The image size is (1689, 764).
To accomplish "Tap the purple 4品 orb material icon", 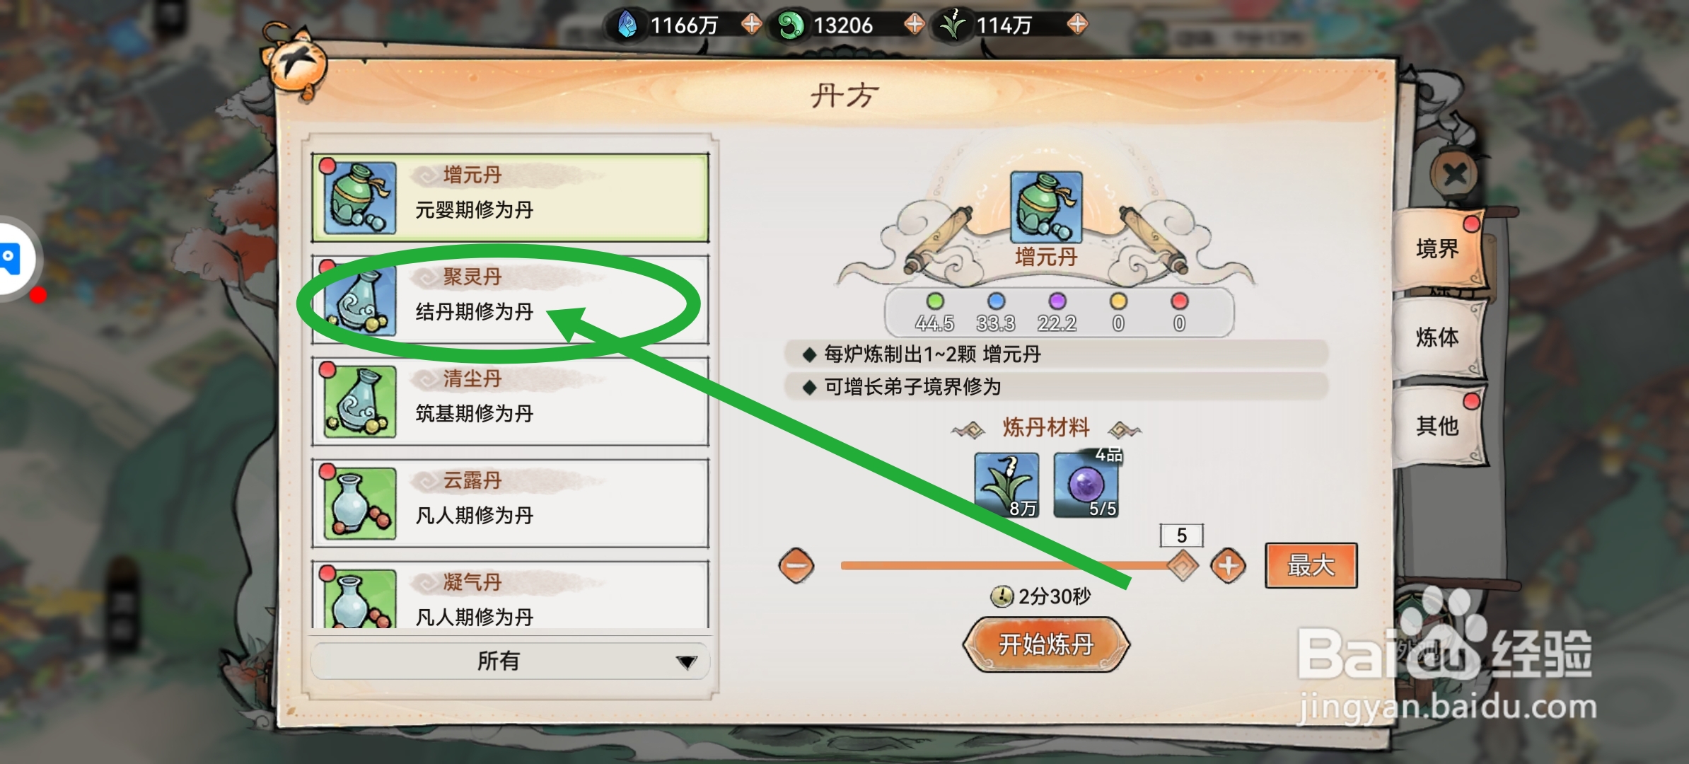I will pos(1086,485).
